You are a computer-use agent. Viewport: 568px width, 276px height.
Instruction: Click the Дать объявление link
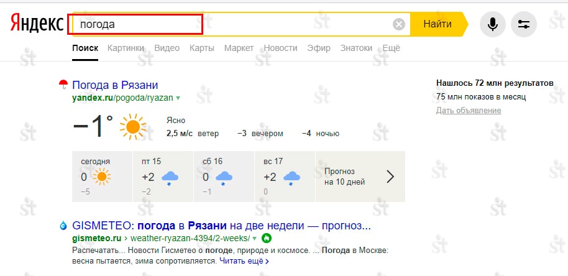[469, 111]
